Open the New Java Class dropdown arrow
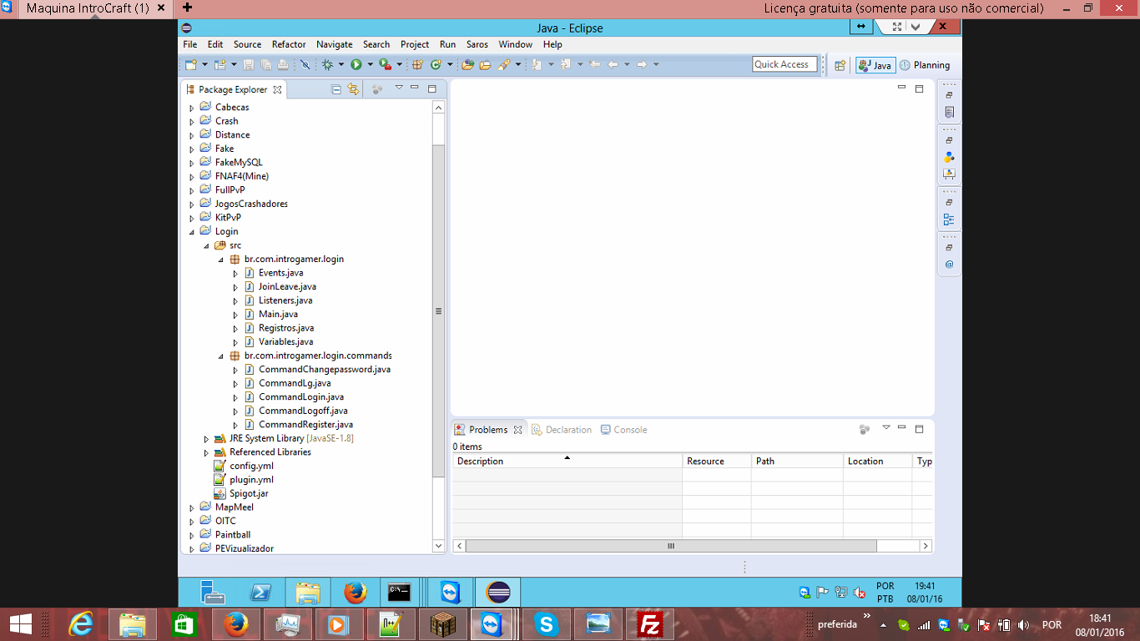Image resolution: width=1140 pixels, height=641 pixels. pyautogui.click(x=450, y=64)
